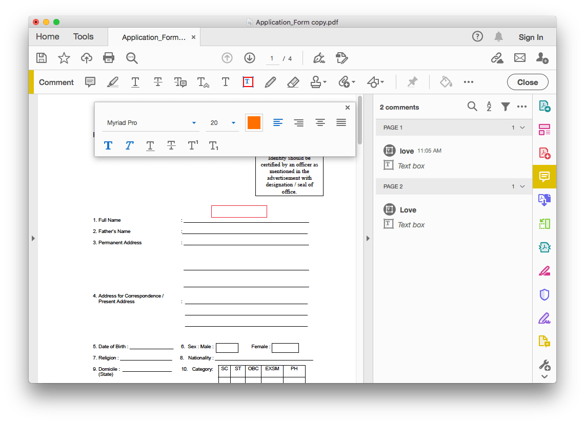
Task: Open the orange text color swatch
Action: (x=254, y=122)
